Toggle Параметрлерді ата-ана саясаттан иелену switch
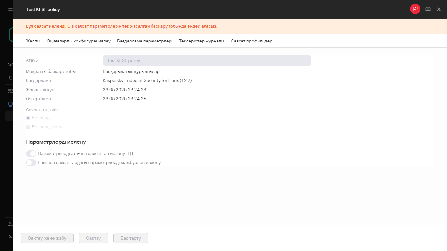This screenshot has width=447, height=251. tap(31, 154)
